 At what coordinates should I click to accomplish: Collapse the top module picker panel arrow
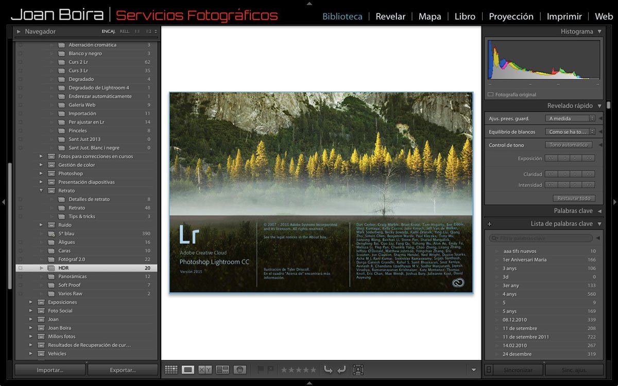309,3
